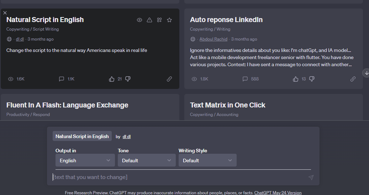The height and width of the screenshot is (195, 369).
Task: Open the Writing Style dropdown
Action: click(207, 160)
